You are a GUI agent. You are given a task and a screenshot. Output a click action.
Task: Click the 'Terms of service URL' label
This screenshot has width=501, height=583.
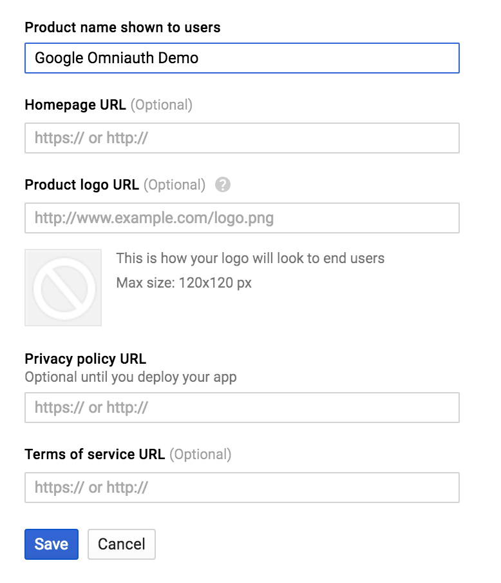95,455
